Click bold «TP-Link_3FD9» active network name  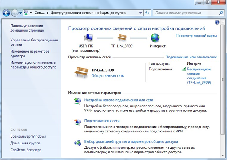pyautogui.click(x=103, y=70)
